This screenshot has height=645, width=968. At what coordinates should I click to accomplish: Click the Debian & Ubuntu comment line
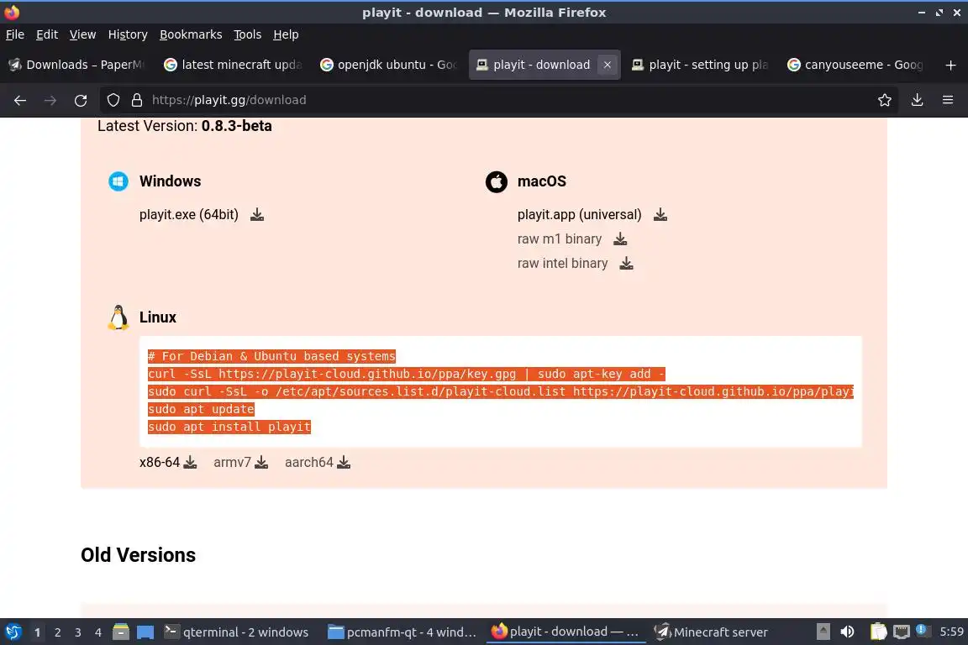tap(271, 356)
